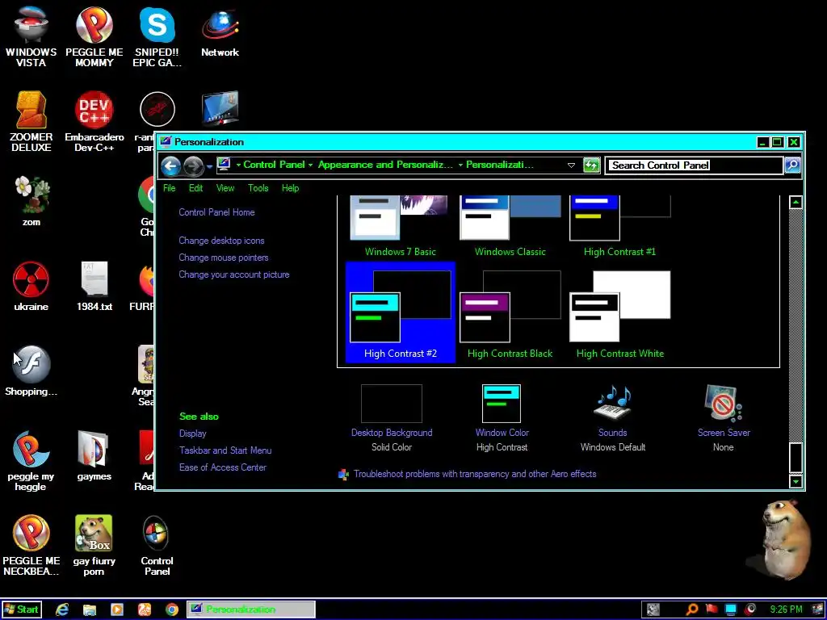Open Ease of Access Center link
827x620 pixels.
coord(223,467)
